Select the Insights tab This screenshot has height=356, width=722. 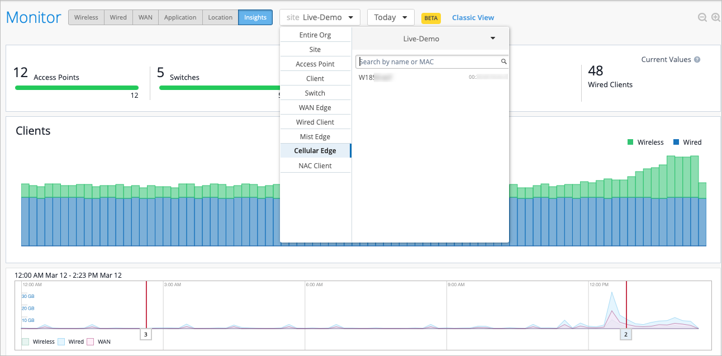255,17
